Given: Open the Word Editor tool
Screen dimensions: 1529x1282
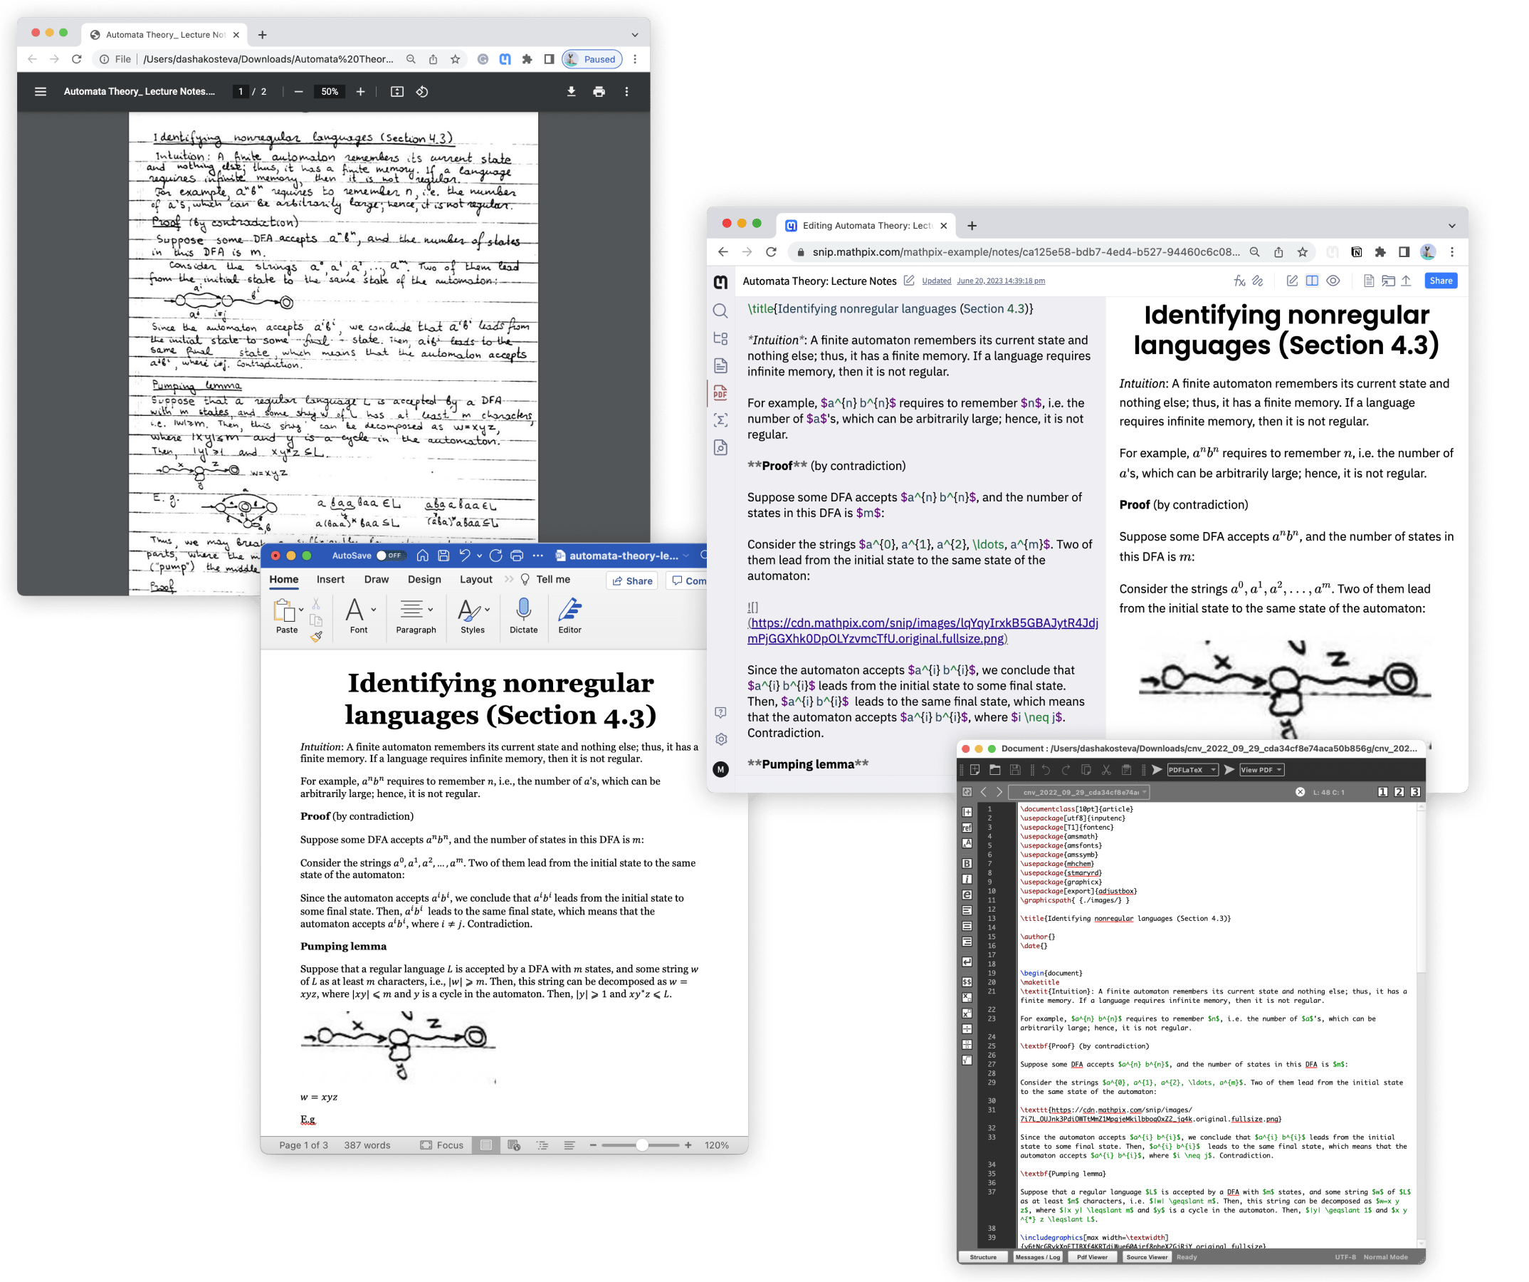Looking at the screenshot, I should point(569,609).
